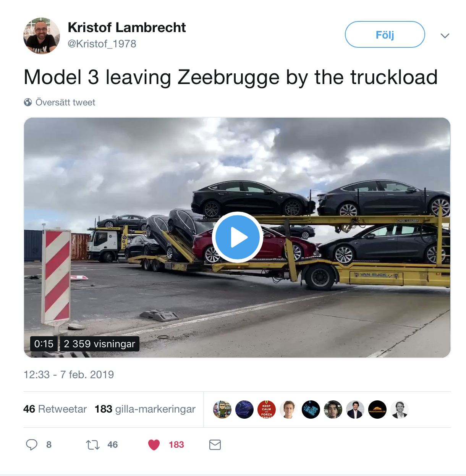
Task: View the 183 gilla-markeringar list
Action: (x=145, y=409)
